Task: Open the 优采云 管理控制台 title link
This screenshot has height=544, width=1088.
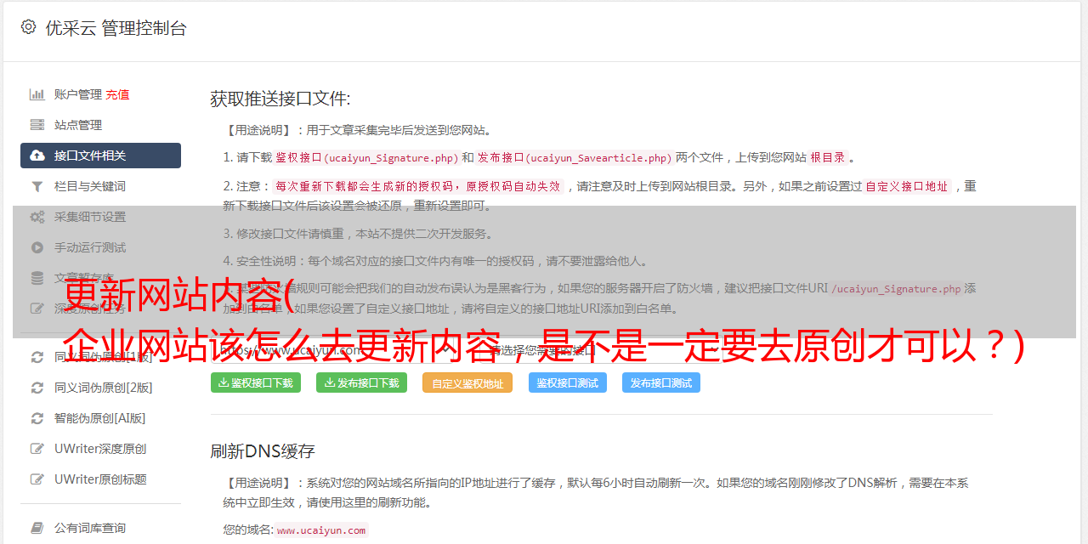Action: pos(116,28)
